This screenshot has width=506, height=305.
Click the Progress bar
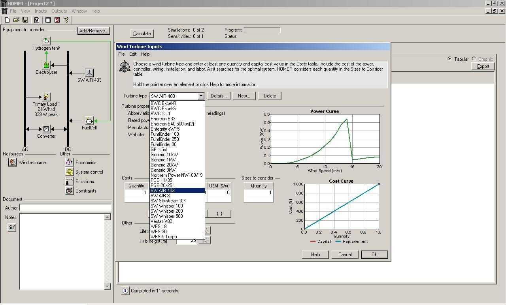pyautogui.click(x=262, y=30)
